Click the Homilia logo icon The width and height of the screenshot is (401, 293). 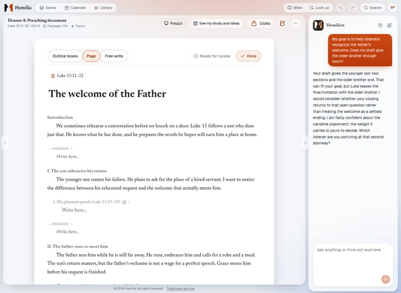(x=8, y=8)
